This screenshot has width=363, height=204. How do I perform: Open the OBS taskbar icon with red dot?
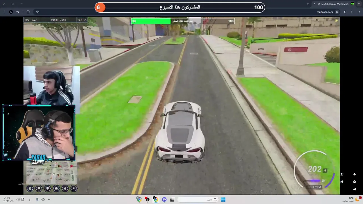[147, 199]
